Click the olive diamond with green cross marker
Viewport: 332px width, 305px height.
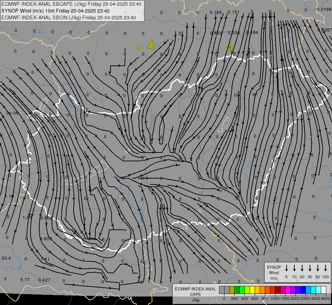point(230,47)
